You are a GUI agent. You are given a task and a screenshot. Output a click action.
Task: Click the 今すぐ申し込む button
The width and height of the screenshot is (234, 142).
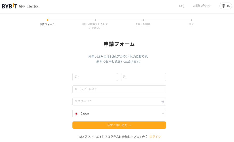click(x=119, y=125)
